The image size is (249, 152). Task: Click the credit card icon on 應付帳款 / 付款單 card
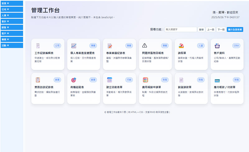point(217,81)
